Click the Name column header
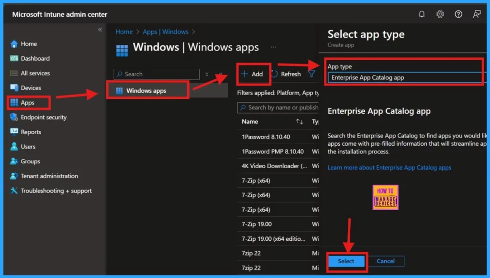This screenshot has height=278, width=490. click(250, 122)
